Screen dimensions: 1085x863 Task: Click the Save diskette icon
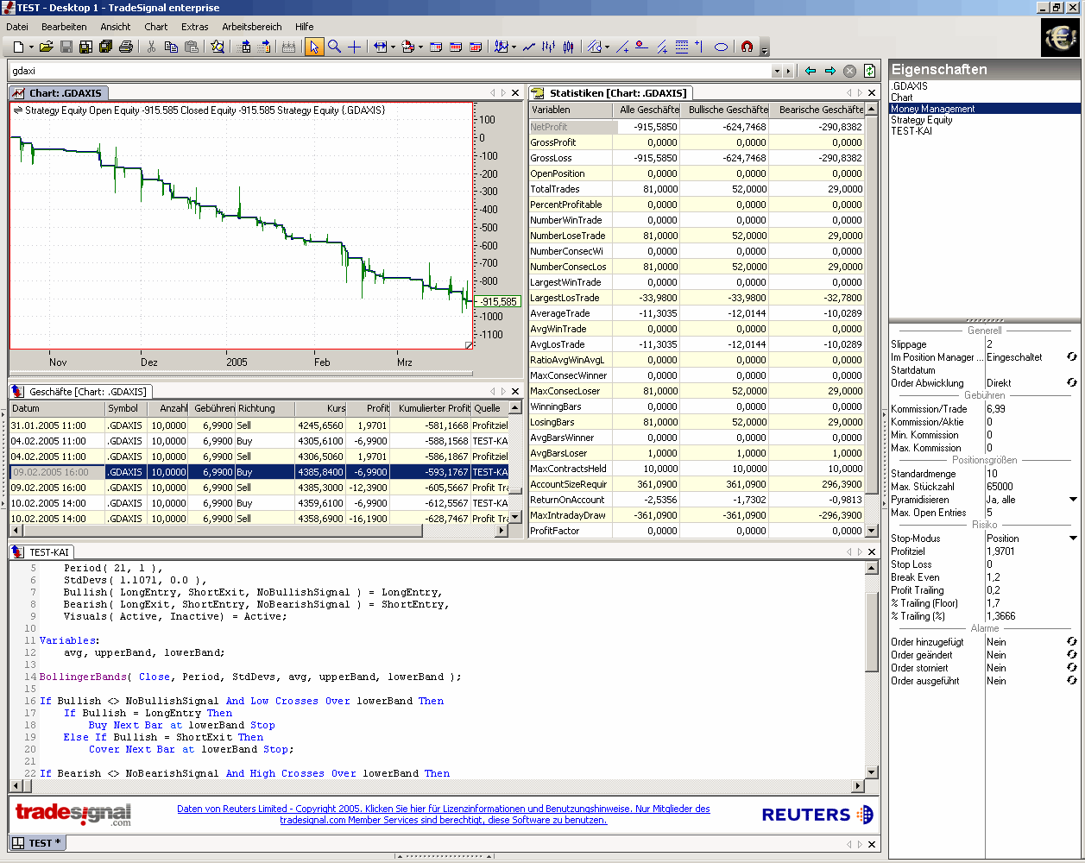click(66, 47)
